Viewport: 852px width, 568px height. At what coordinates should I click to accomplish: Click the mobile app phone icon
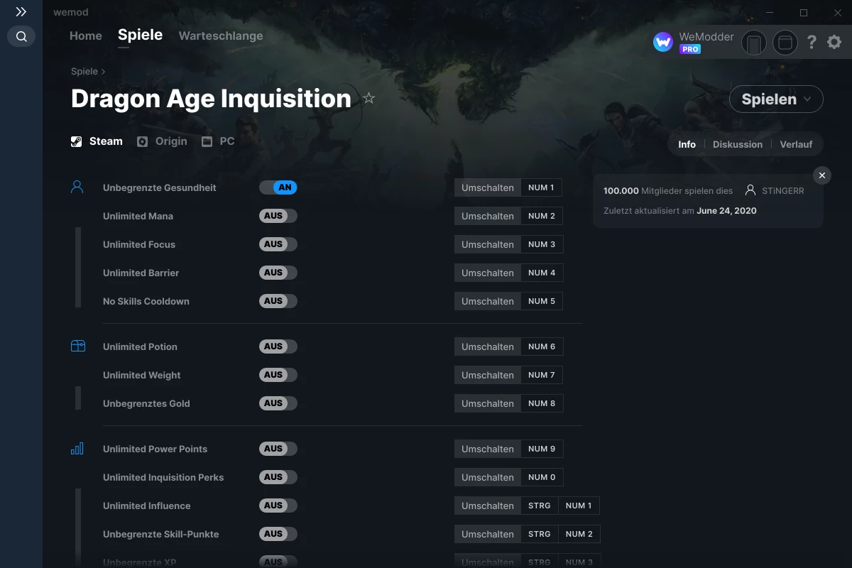point(754,43)
